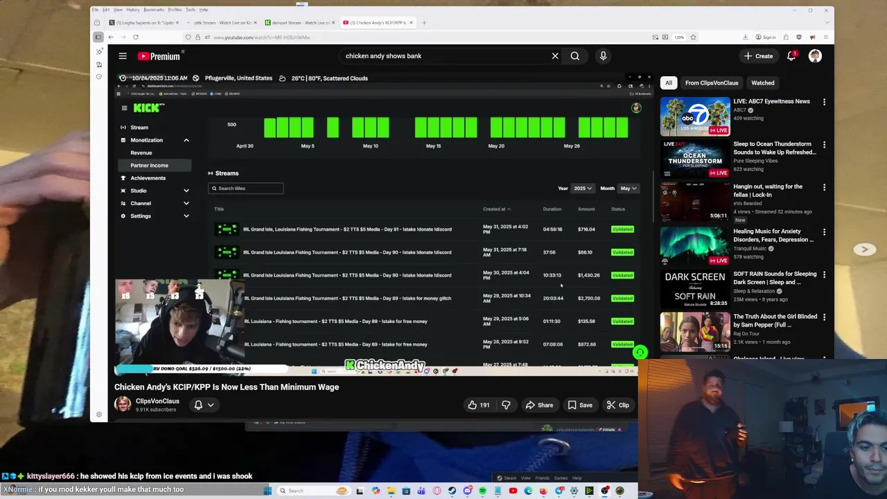The width and height of the screenshot is (887, 499).
Task: Click the Create button
Action: tap(758, 56)
